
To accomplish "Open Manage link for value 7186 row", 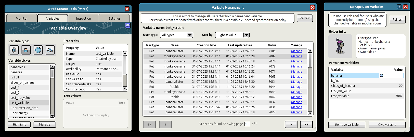I will point(296,51).
